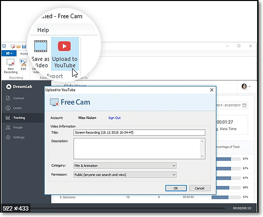The image size is (263, 217).
Task: Start a New Recording from the ribbon
Action: click(11, 66)
